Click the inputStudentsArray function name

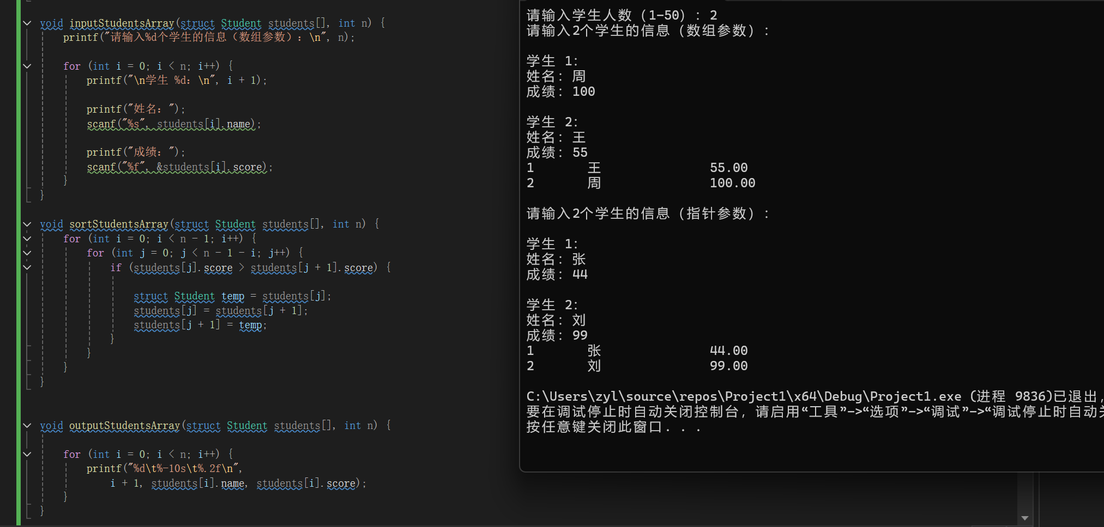pos(122,23)
